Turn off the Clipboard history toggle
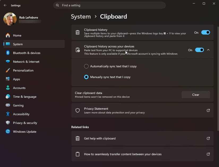The image size is (219, 167). pyautogui.click(x=205, y=32)
